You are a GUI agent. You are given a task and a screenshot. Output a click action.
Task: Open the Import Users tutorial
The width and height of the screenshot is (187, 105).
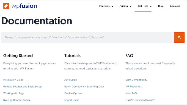tap(72, 100)
